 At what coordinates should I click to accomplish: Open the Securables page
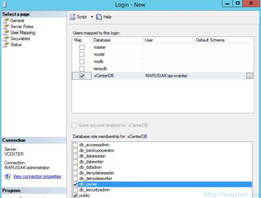(x=21, y=38)
